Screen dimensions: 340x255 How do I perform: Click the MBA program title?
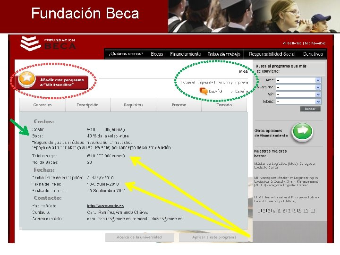point(243,72)
